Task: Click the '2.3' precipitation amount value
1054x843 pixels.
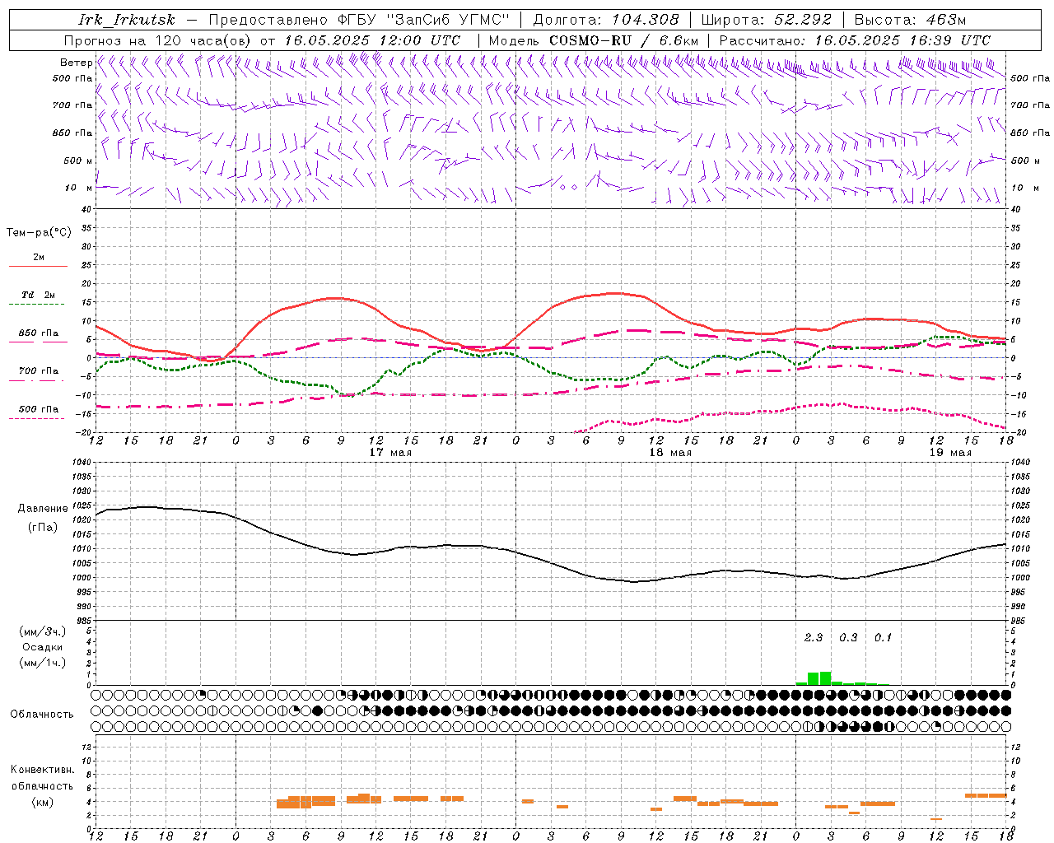Action: [814, 638]
